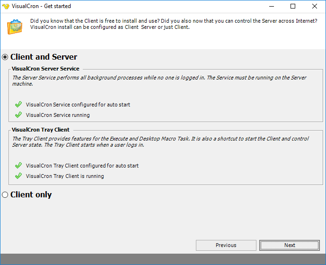This screenshot has height=265, width=326.
Task: Click the Previous button
Action: 226,245
